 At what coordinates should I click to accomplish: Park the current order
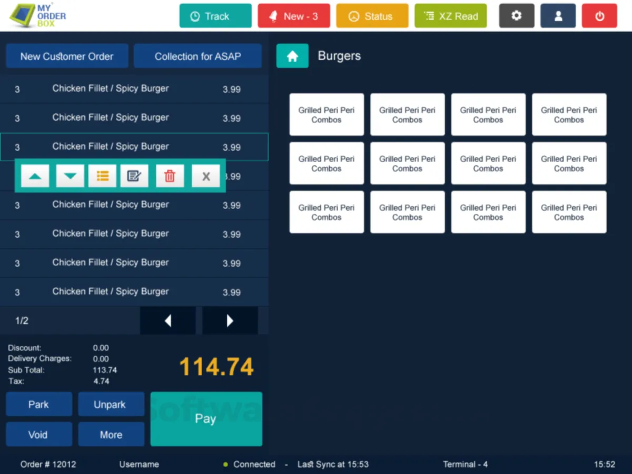pos(38,404)
